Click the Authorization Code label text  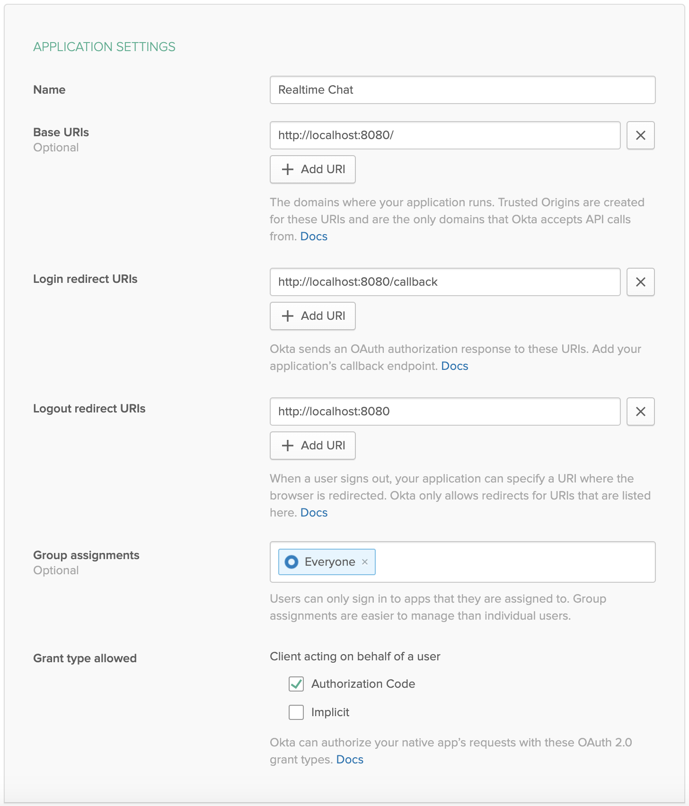click(x=363, y=684)
